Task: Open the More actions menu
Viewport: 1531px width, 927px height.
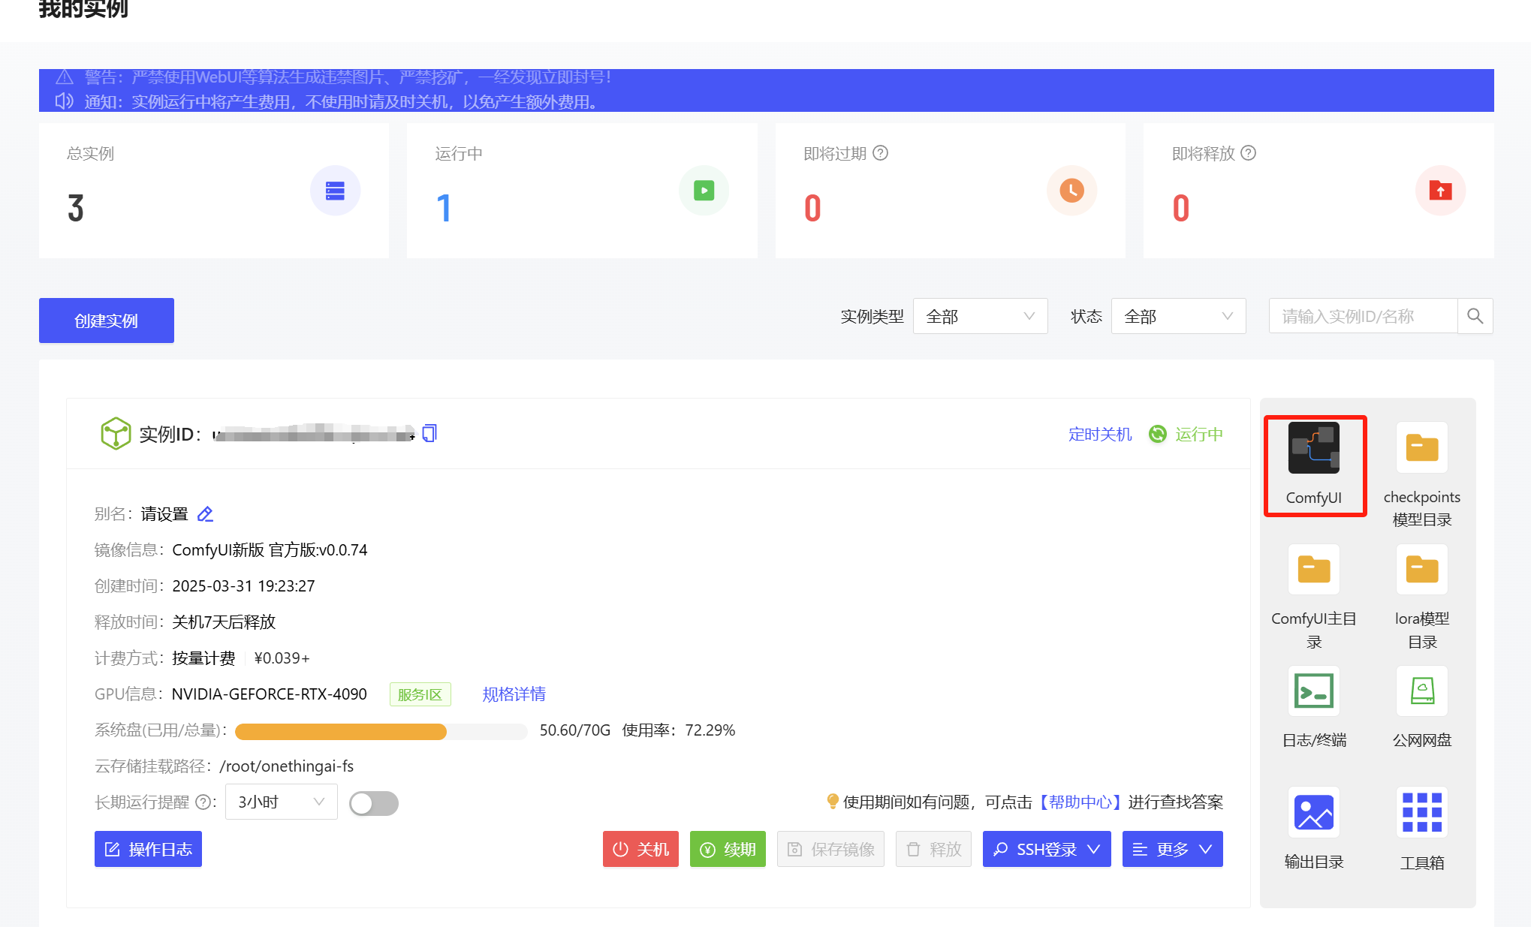Action: 1172,849
